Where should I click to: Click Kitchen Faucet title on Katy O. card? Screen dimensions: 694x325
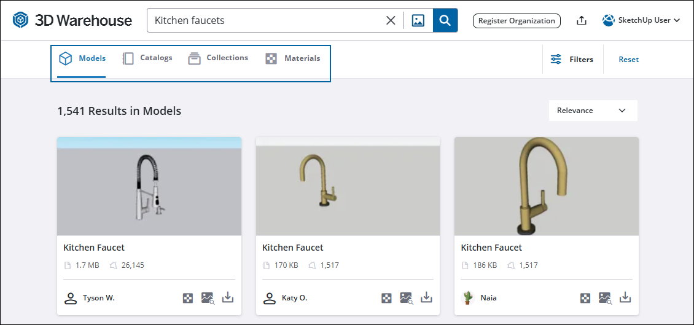click(293, 248)
